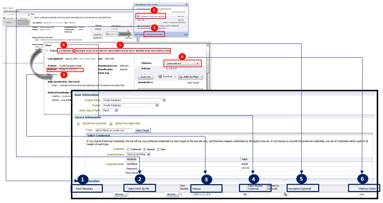Click the Close link in File Download dialog
The height and width of the screenshot is (203, 383).
(x=185, y=34)
